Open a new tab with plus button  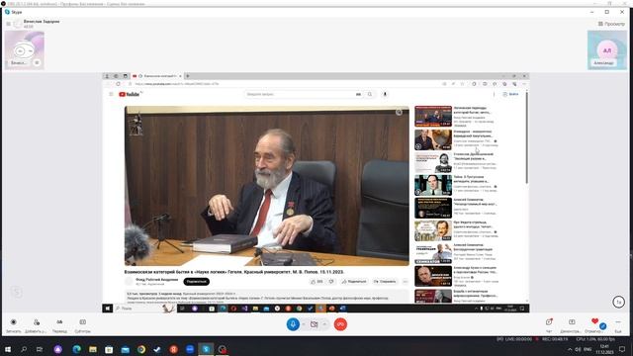coord(188,76)
